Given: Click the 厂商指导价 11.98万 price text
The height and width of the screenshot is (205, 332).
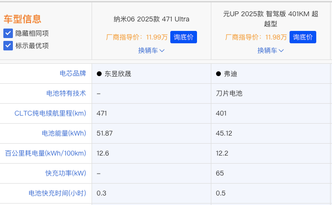Looking at the screenshot, I should coord(256,37).
